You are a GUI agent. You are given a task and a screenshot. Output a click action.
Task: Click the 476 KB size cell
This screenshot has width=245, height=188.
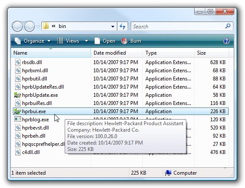[x=218, y=152]
